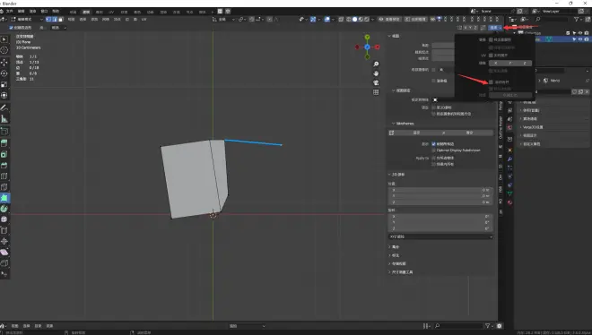Switch to solid viewport shading
This screenshot has height=335, width=592.
(354, 19)
